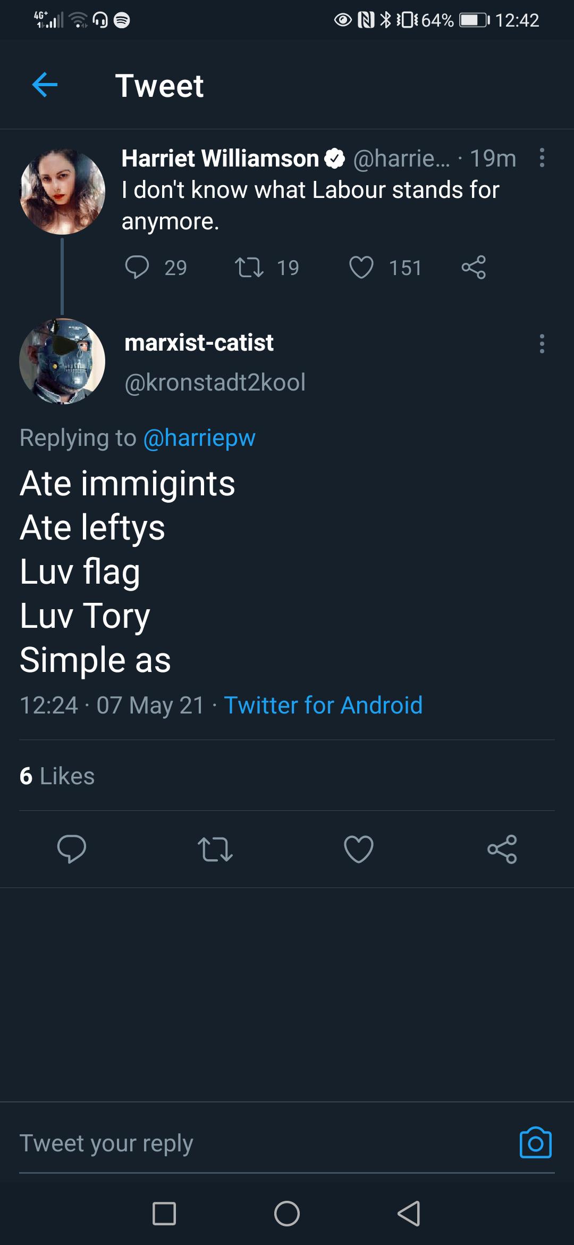This screenshot has height=1245, width=574.
Task: Open the camera to attach a photo
Action: point(535,1143)
